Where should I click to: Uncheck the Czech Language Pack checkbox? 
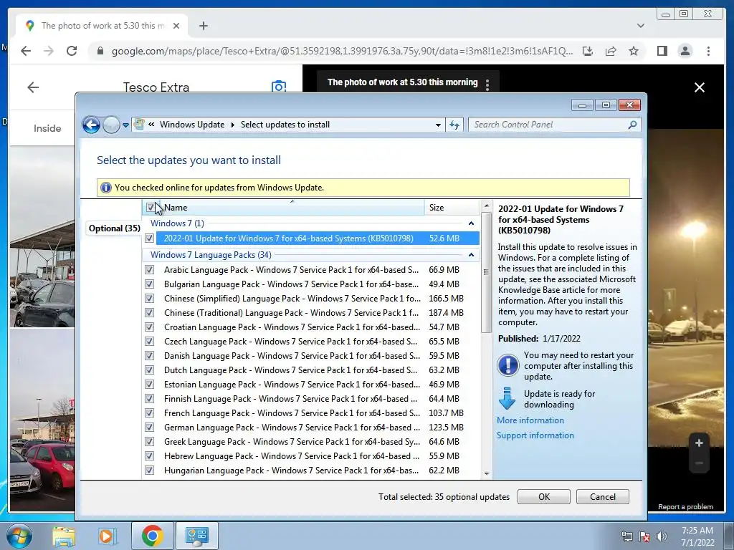click(x=149, y=342)
